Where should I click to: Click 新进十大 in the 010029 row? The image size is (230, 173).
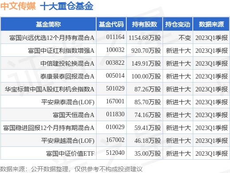click(179, 128)
